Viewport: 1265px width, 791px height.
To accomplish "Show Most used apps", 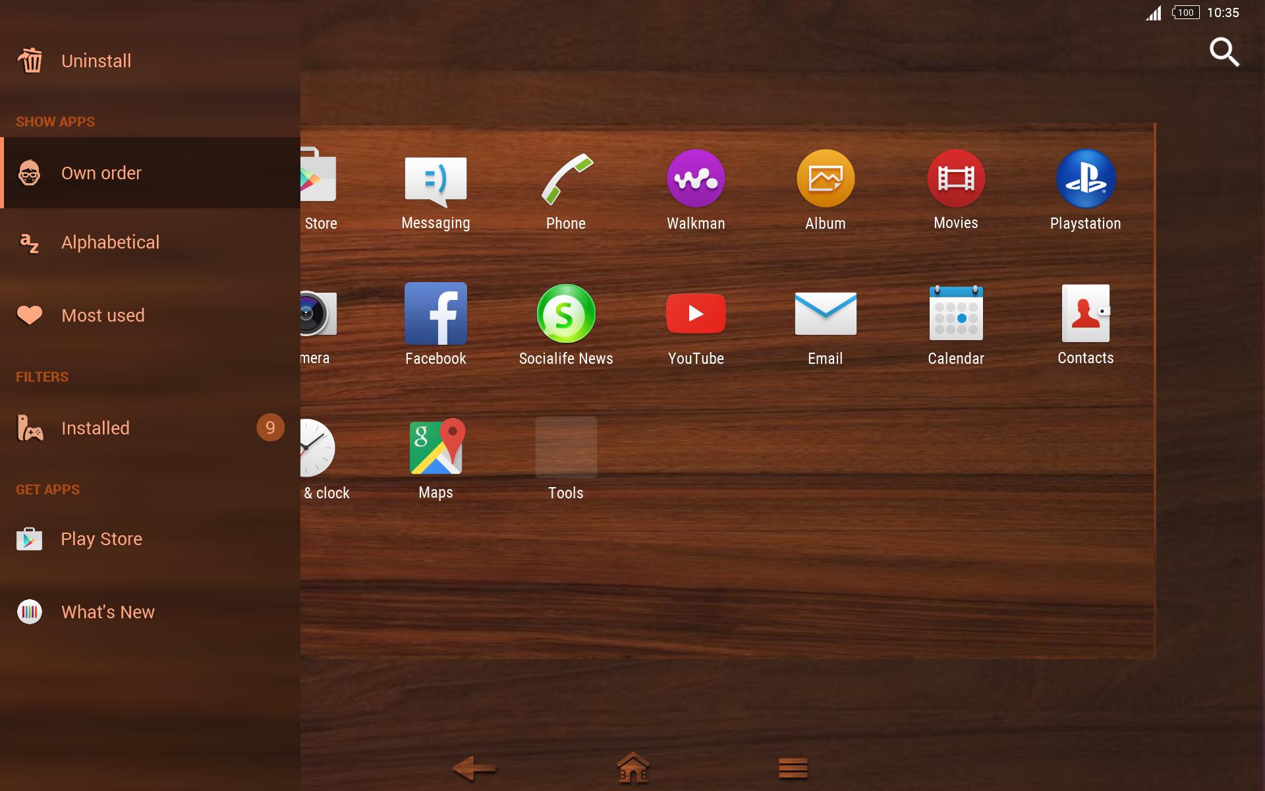I will [x=150, y=315].
